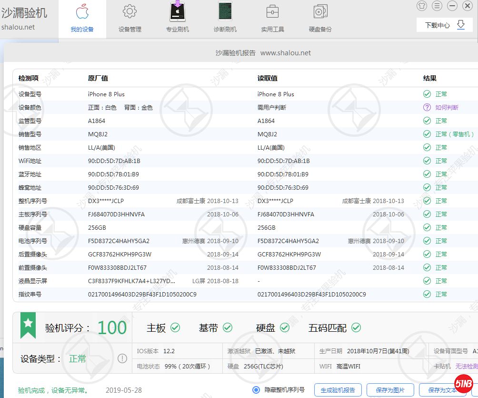Click the download arrow beside 下载中心
The height and width of the screenshot is (398, 478).
tap(460, 24)
